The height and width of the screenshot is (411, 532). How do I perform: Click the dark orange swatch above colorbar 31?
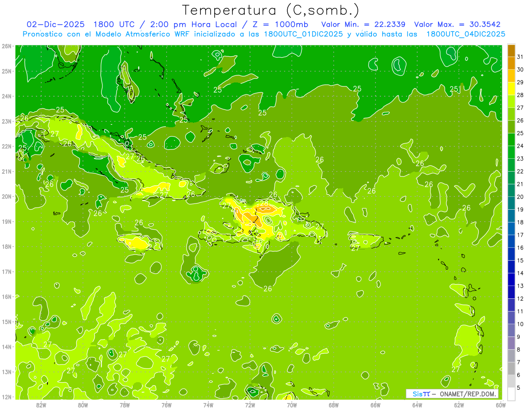pos(511,51)
